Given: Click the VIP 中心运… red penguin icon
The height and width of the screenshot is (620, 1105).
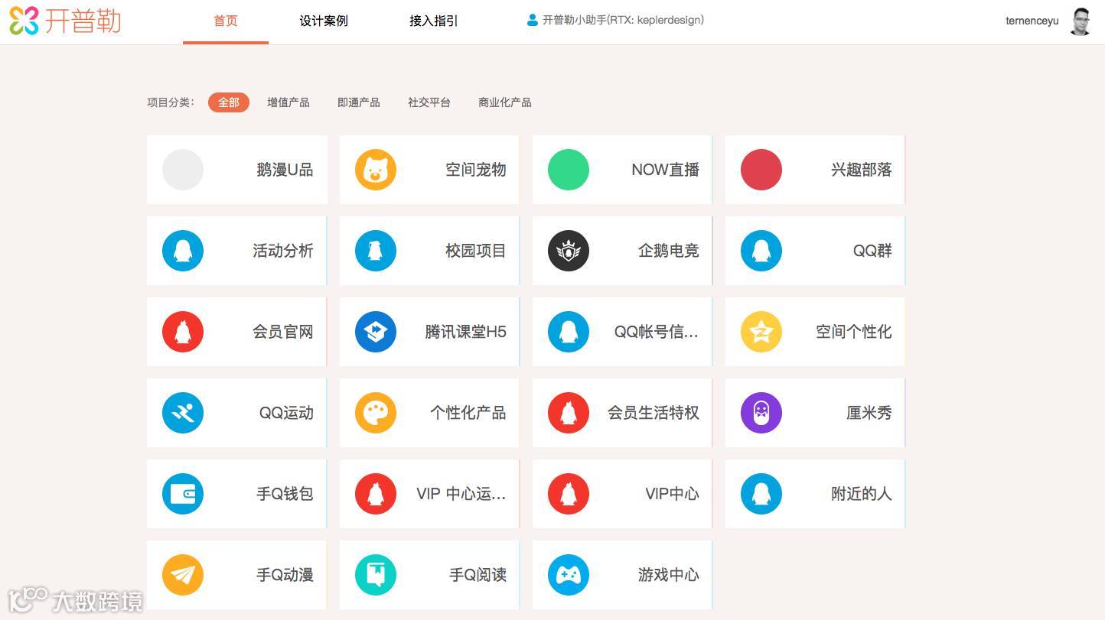Looking at the screenshot, I should tap(376, 494).
